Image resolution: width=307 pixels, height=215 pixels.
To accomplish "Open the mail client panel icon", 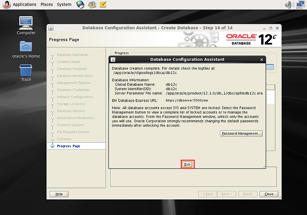I will pyautogui.click(x=92, y=5).
